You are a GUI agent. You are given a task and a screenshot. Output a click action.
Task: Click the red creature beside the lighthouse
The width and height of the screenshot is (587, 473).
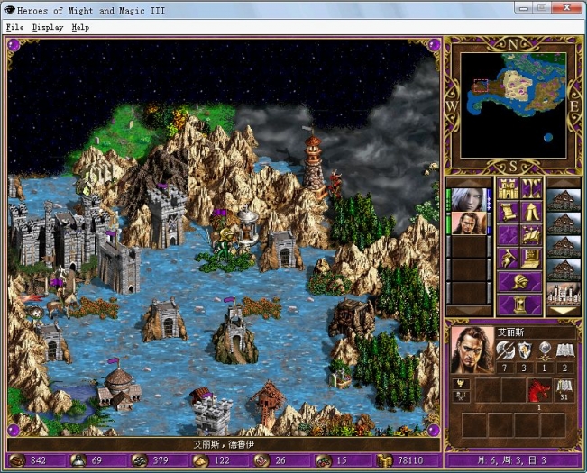[335, 185]
